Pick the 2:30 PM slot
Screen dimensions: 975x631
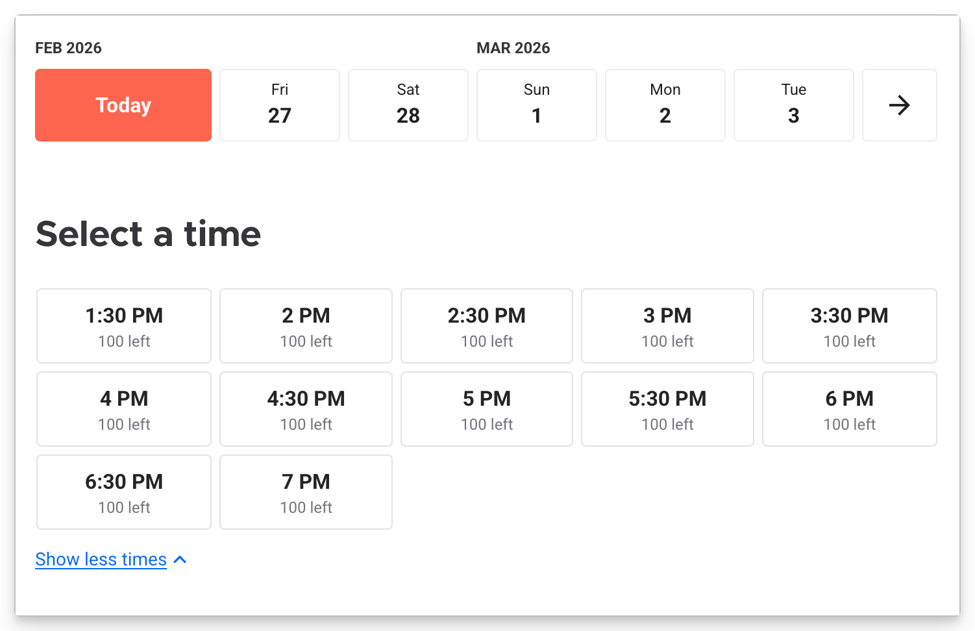pyautogui.click(x=487, y=326)
